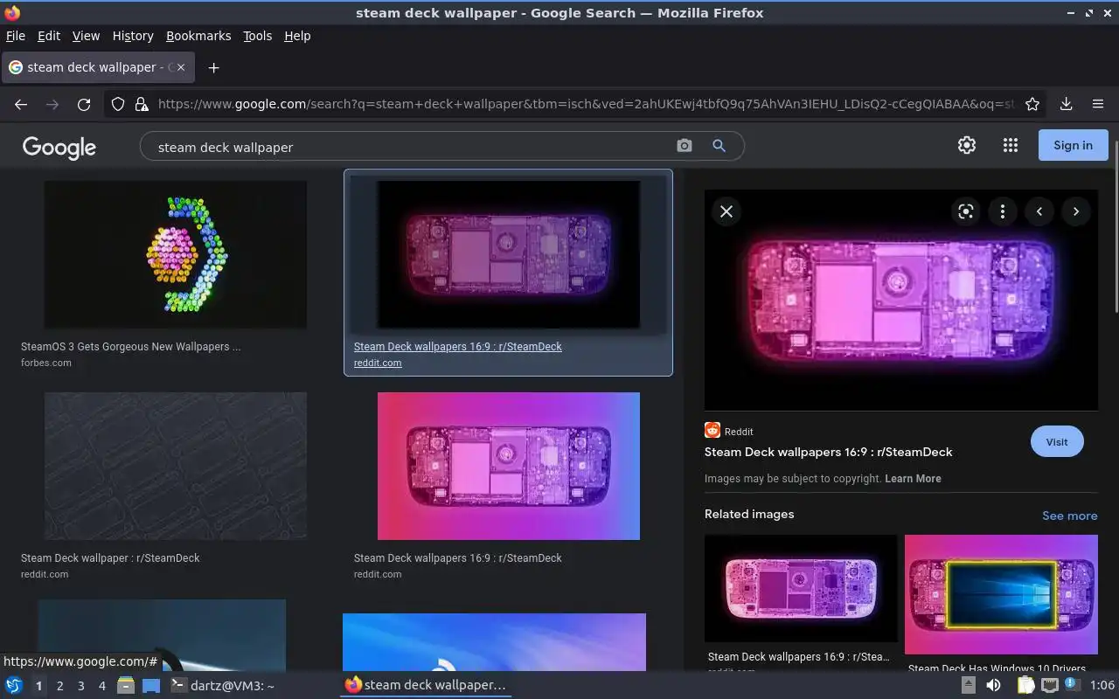Open underlined 'Steam Deck wallpapers 16:9' selected link
This screenshot has width=1119, height=699.
[x=458, y=347]
